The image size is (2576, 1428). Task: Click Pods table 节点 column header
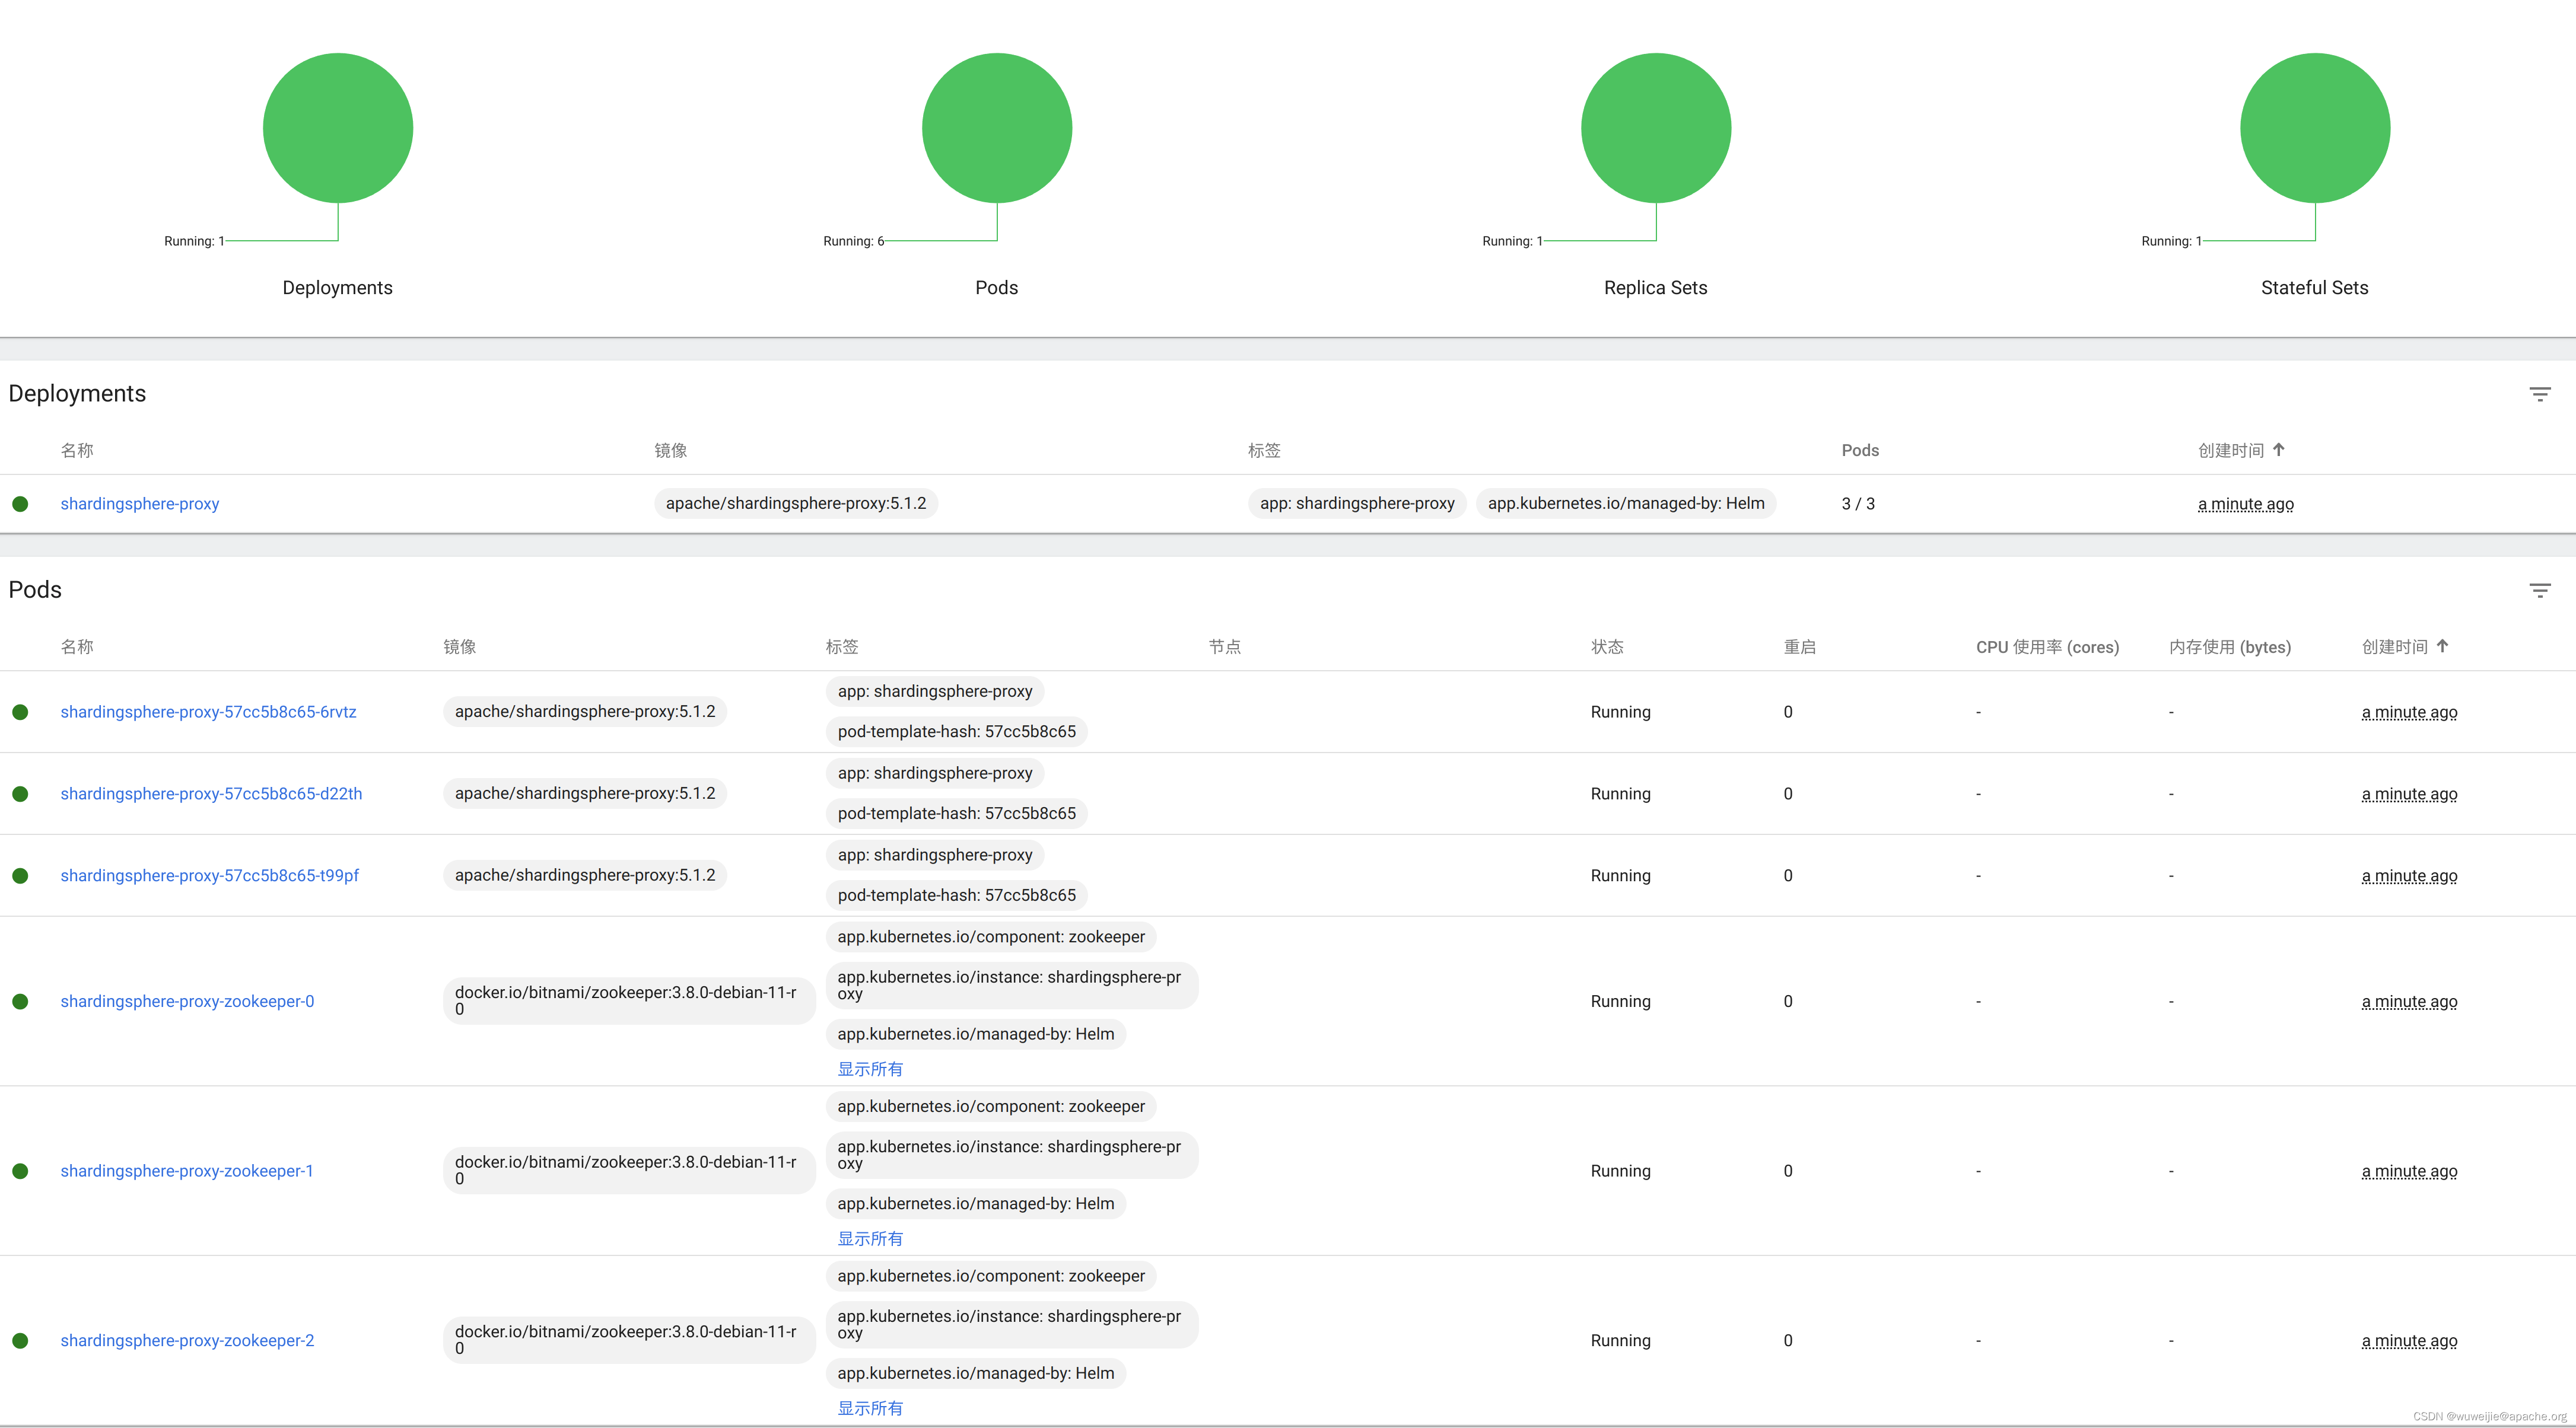[1225, 646]
